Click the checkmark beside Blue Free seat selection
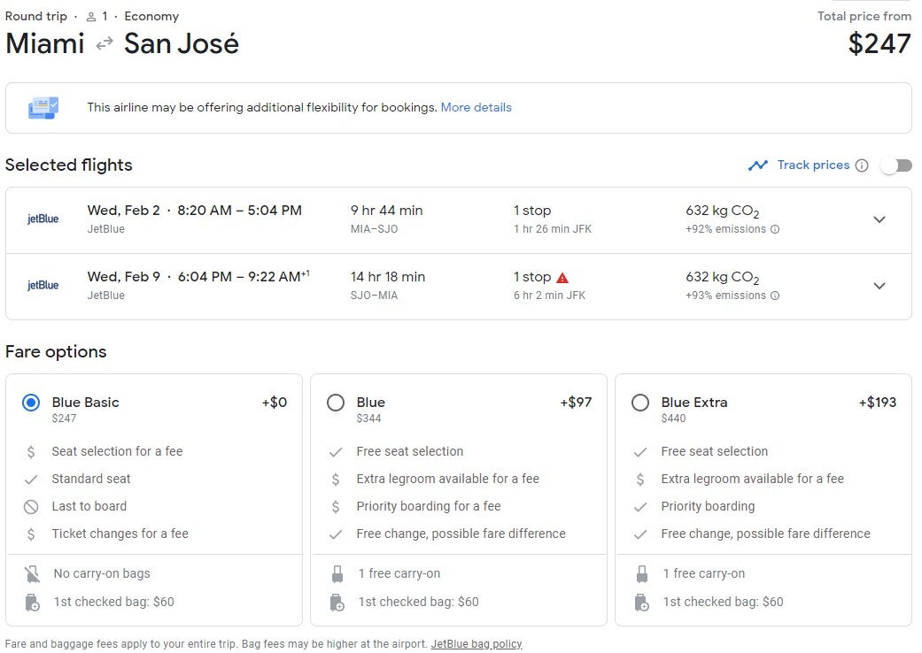922x653 pixels. point(336,452)
